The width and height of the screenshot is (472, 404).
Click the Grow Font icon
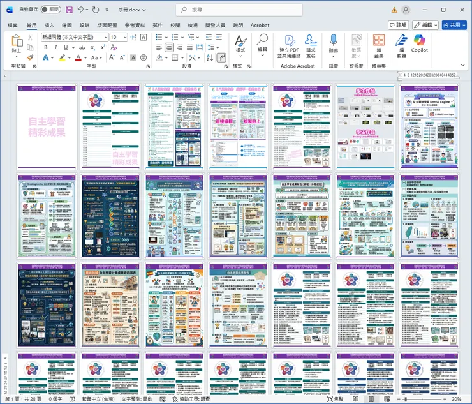(112, 57)
